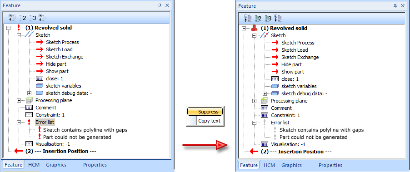Select 'Constraint: 1' in left panel
The image size is (410, 172).
[x=50, y=115]
